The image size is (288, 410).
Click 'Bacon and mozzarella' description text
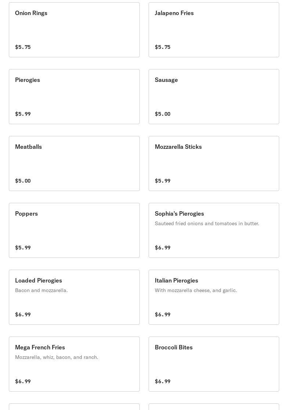point(41,290)
